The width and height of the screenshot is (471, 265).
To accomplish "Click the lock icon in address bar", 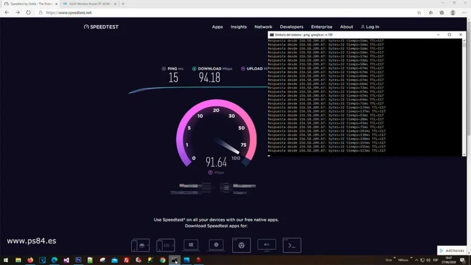I will click(x=40, y=12).
